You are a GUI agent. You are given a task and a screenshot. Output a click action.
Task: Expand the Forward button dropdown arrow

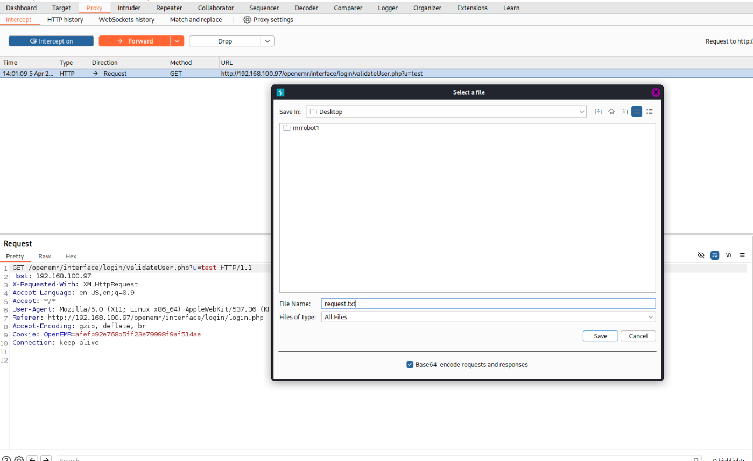[178, 41]
